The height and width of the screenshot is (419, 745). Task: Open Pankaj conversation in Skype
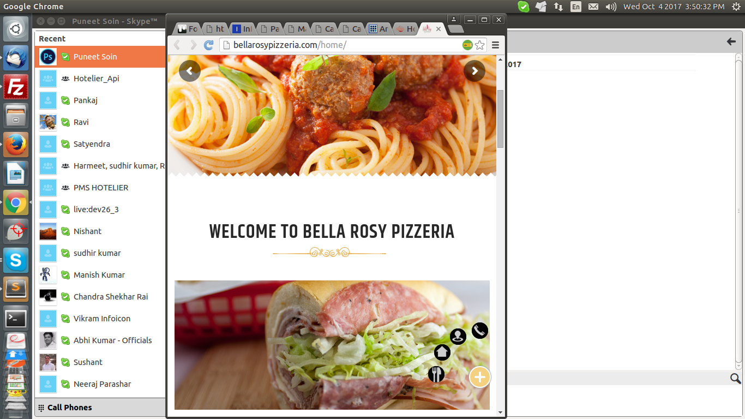(x=86, y=100)
